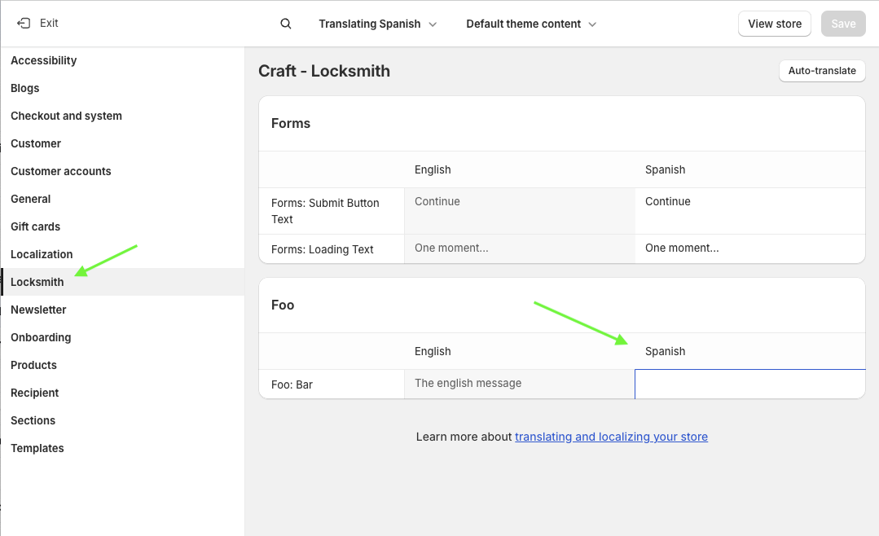Click the Exit arrow icon
The height and width of the screenshot is (536, 879).
tap(24, 23)
